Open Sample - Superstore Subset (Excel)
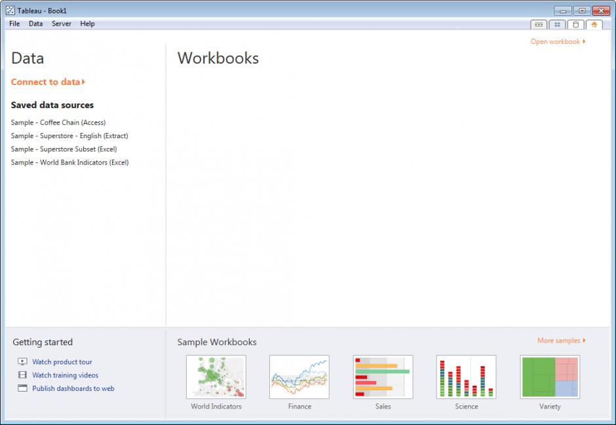The height and width of the screenshot is (425, 616). (x=64, y=149)
